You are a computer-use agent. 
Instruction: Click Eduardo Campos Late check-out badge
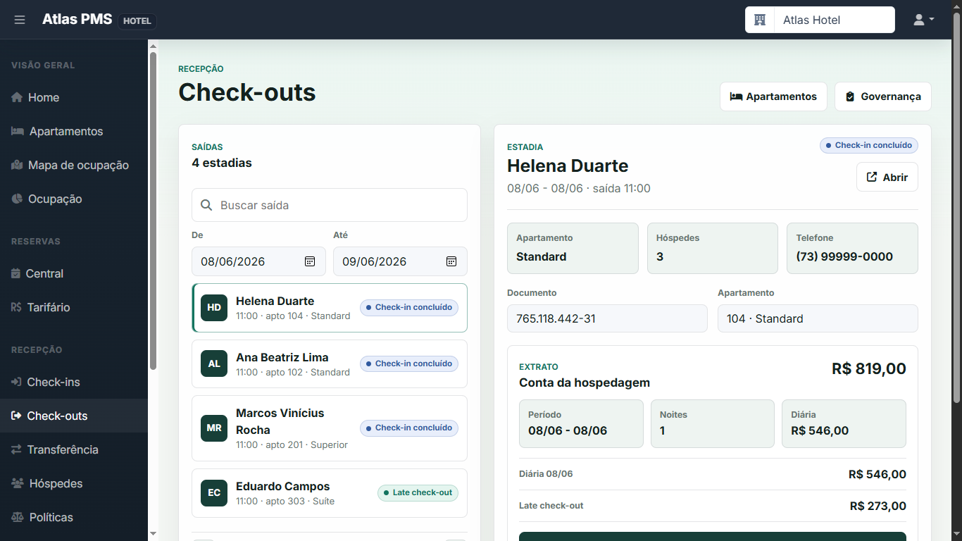[418, 492]
